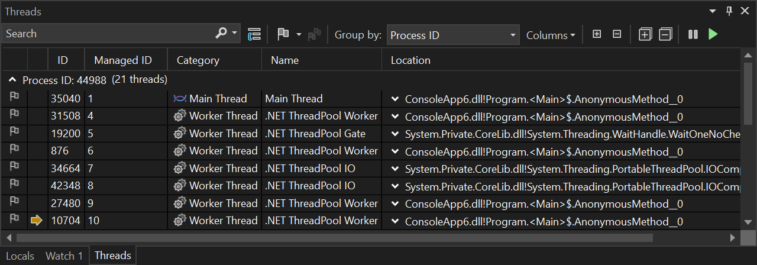Click the Location column header

pos(410,60)
